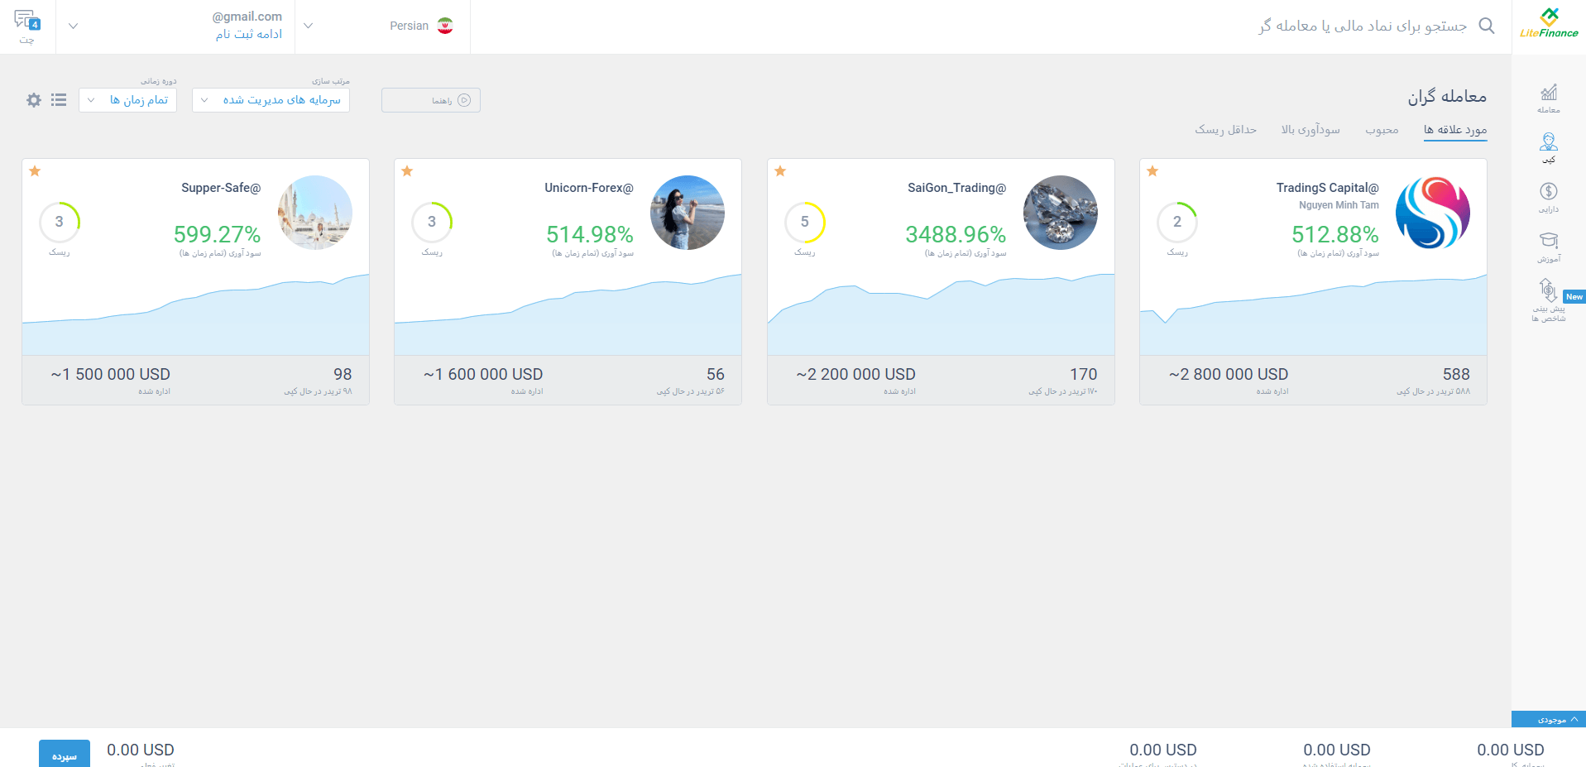Open Supper-Safe@ trader name link
This screenshot has width=1586, height=767.
[x=221, y=188]
